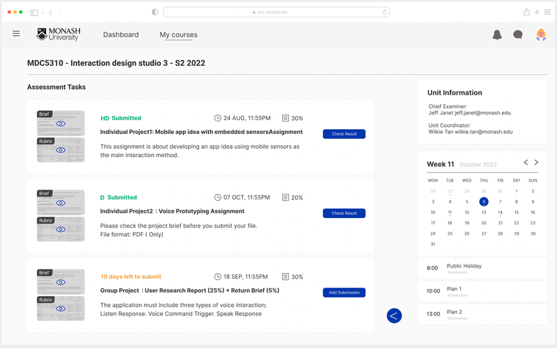This screenshot has height=348, width=557.
Task: Click clock icon next to 24 AUG deadline
Action: click(217, 118)
